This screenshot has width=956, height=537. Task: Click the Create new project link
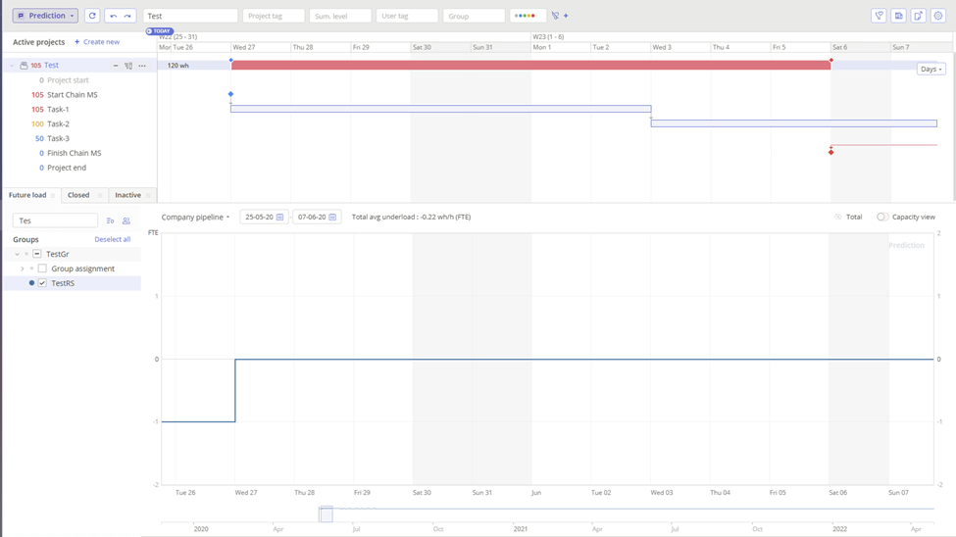[97, 42]
